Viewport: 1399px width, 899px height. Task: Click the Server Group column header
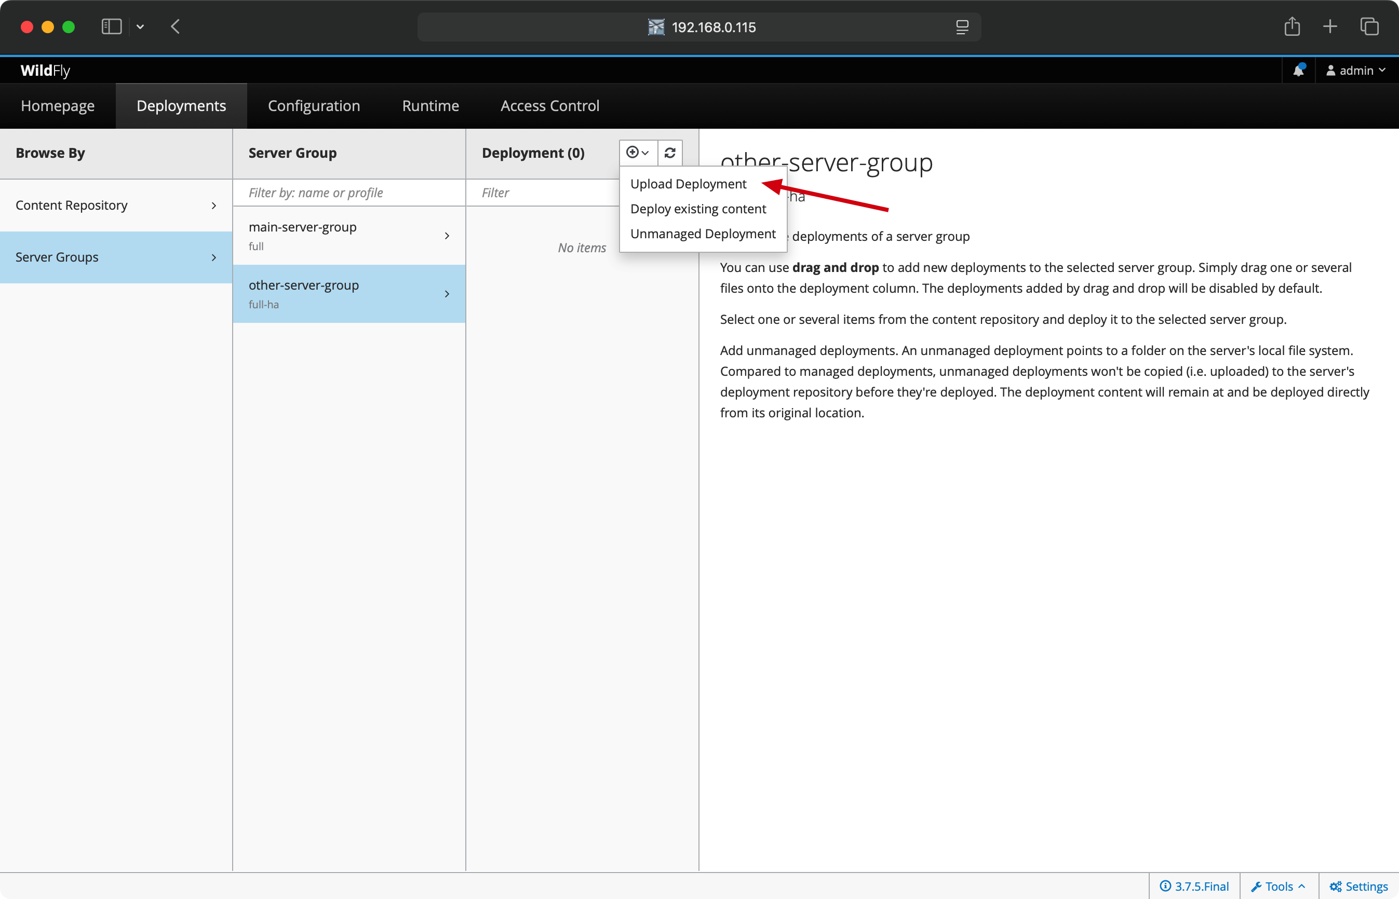point(292,153)
